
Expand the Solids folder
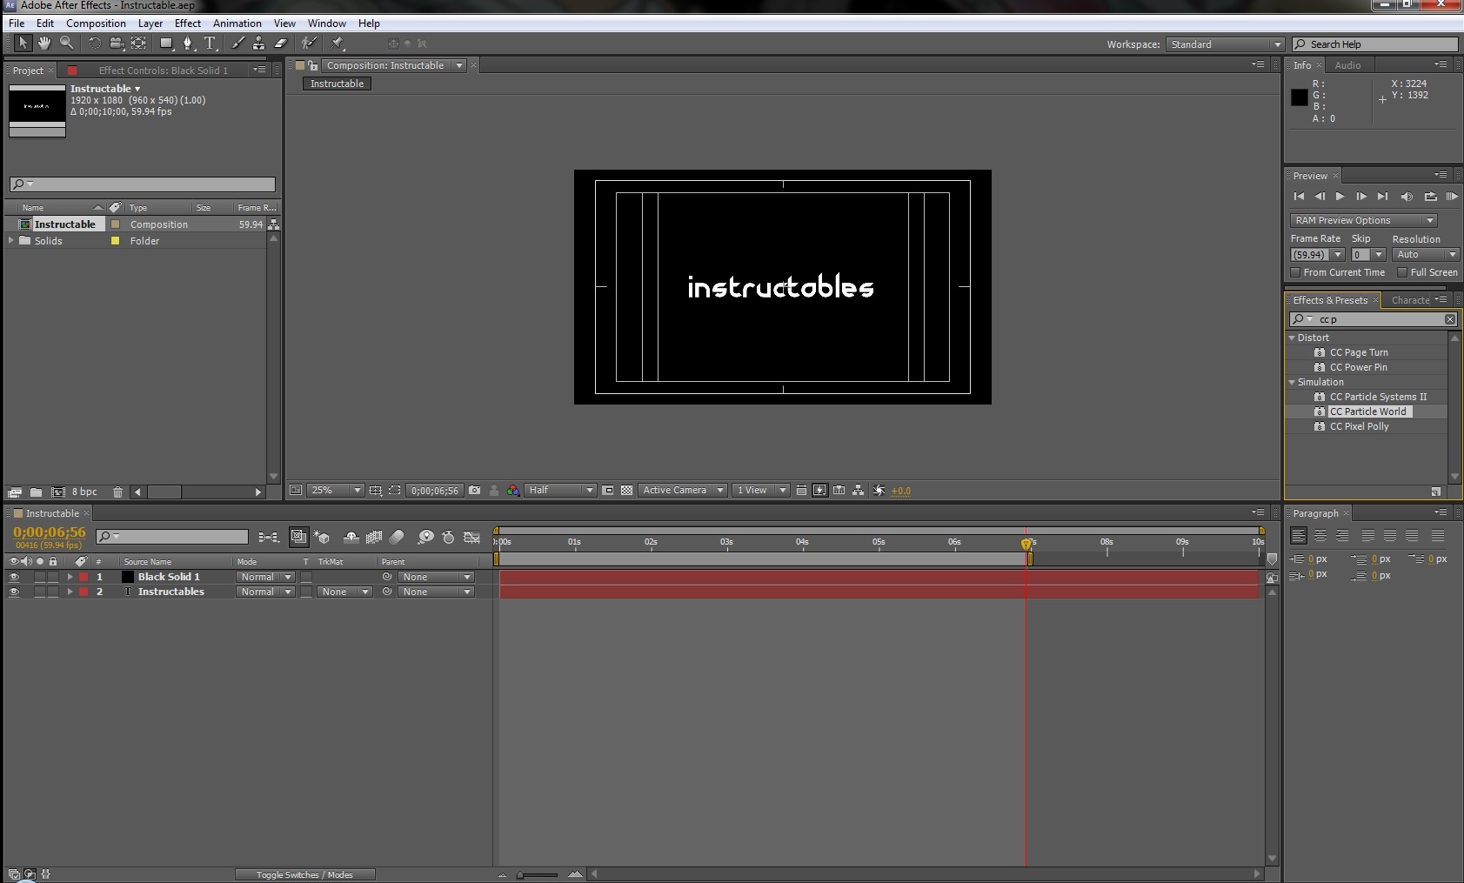tap(11, 240)
